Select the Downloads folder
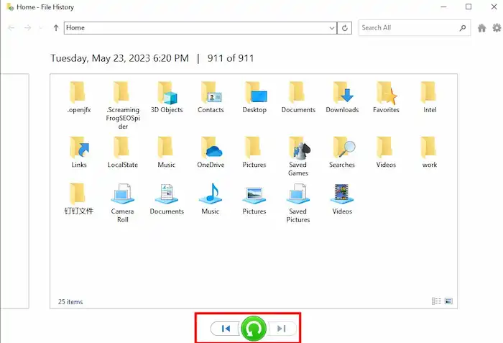This screenshot has height=343, width=503. tap(342, 97)
